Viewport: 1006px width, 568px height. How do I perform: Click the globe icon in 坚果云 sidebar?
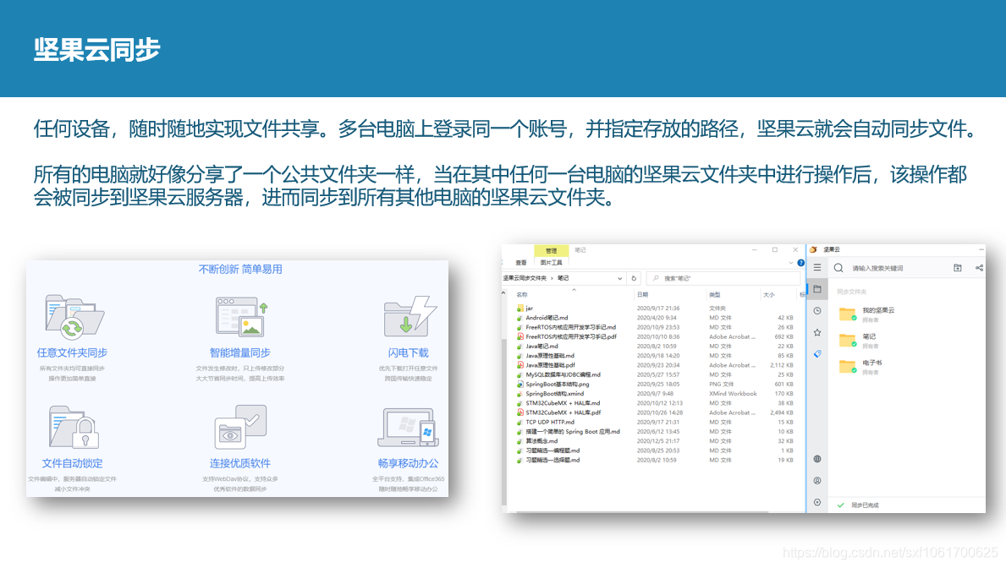[x=816, y=459]
